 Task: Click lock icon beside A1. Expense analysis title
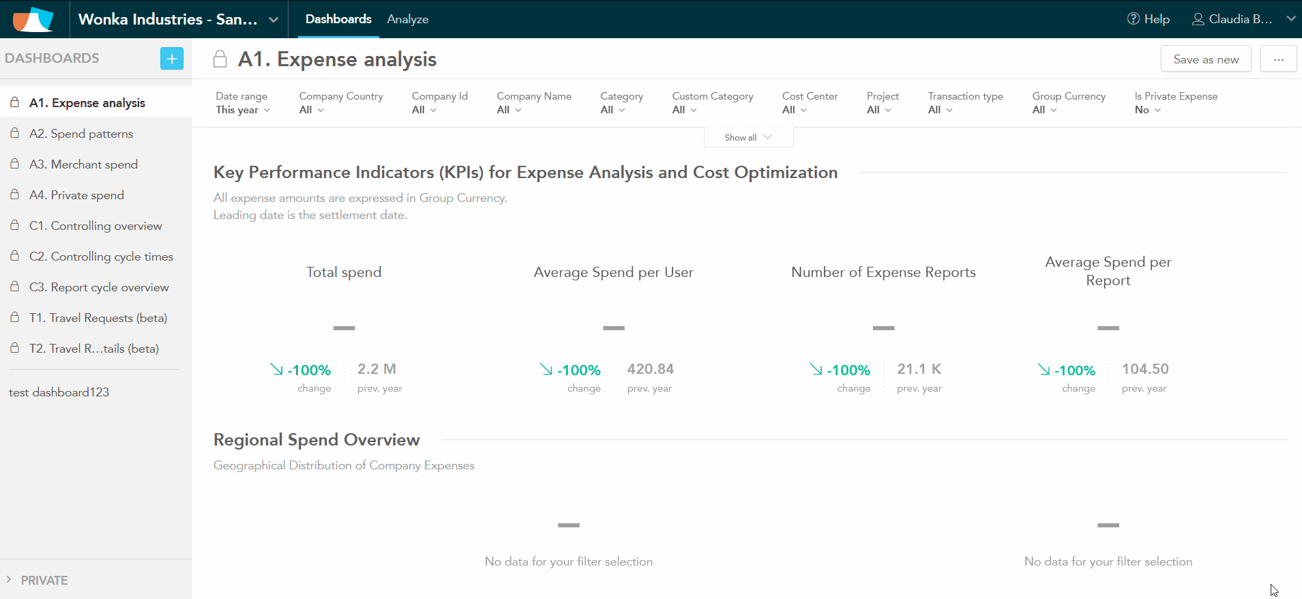[220, 59]
